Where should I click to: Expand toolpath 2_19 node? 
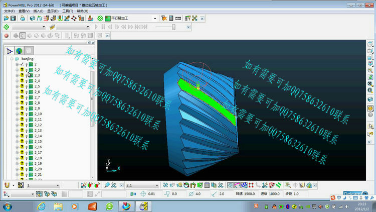[x=17, y=164]
